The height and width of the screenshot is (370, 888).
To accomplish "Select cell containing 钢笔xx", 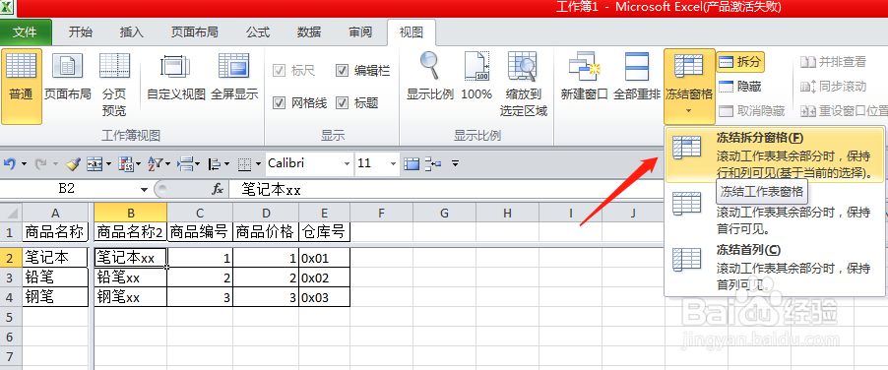I will [x=130, y=297].
